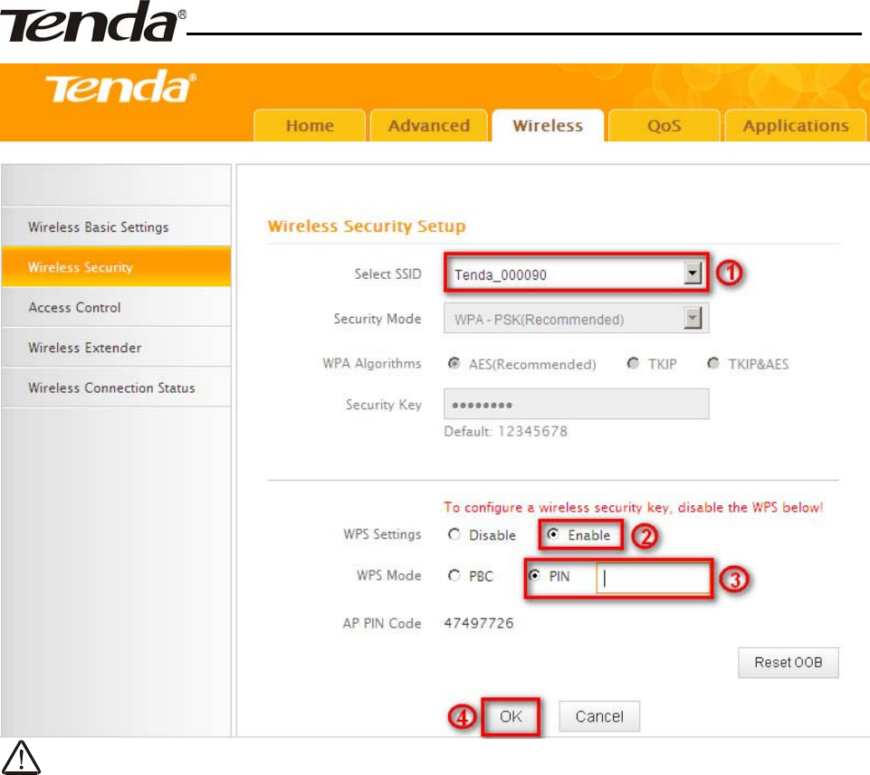Switch to the Advanced tab
The width and height of the screenshot is (870, 775).
point(429,126)
